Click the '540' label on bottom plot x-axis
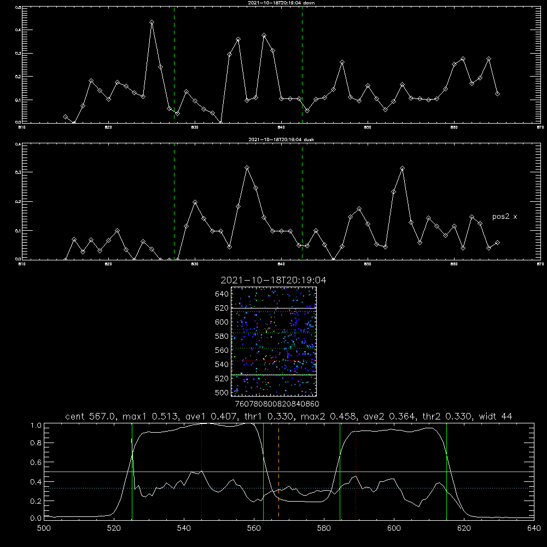 coord(184,528)
